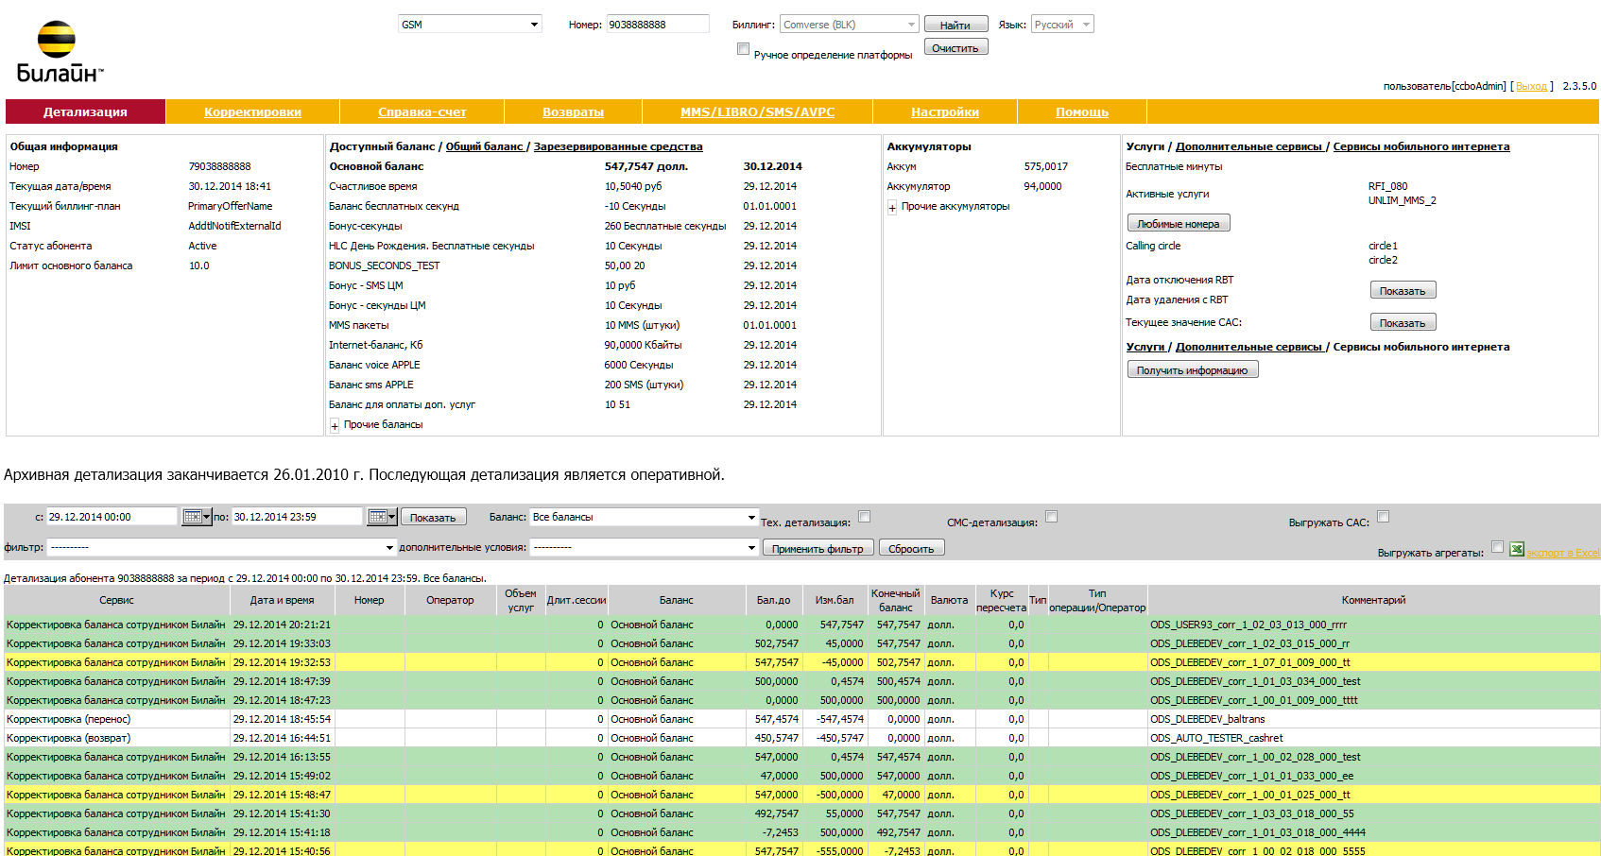Enable the Тех. детализация checkbox
The width and height of the screenshot is (1601, 856).
[864, 517]
